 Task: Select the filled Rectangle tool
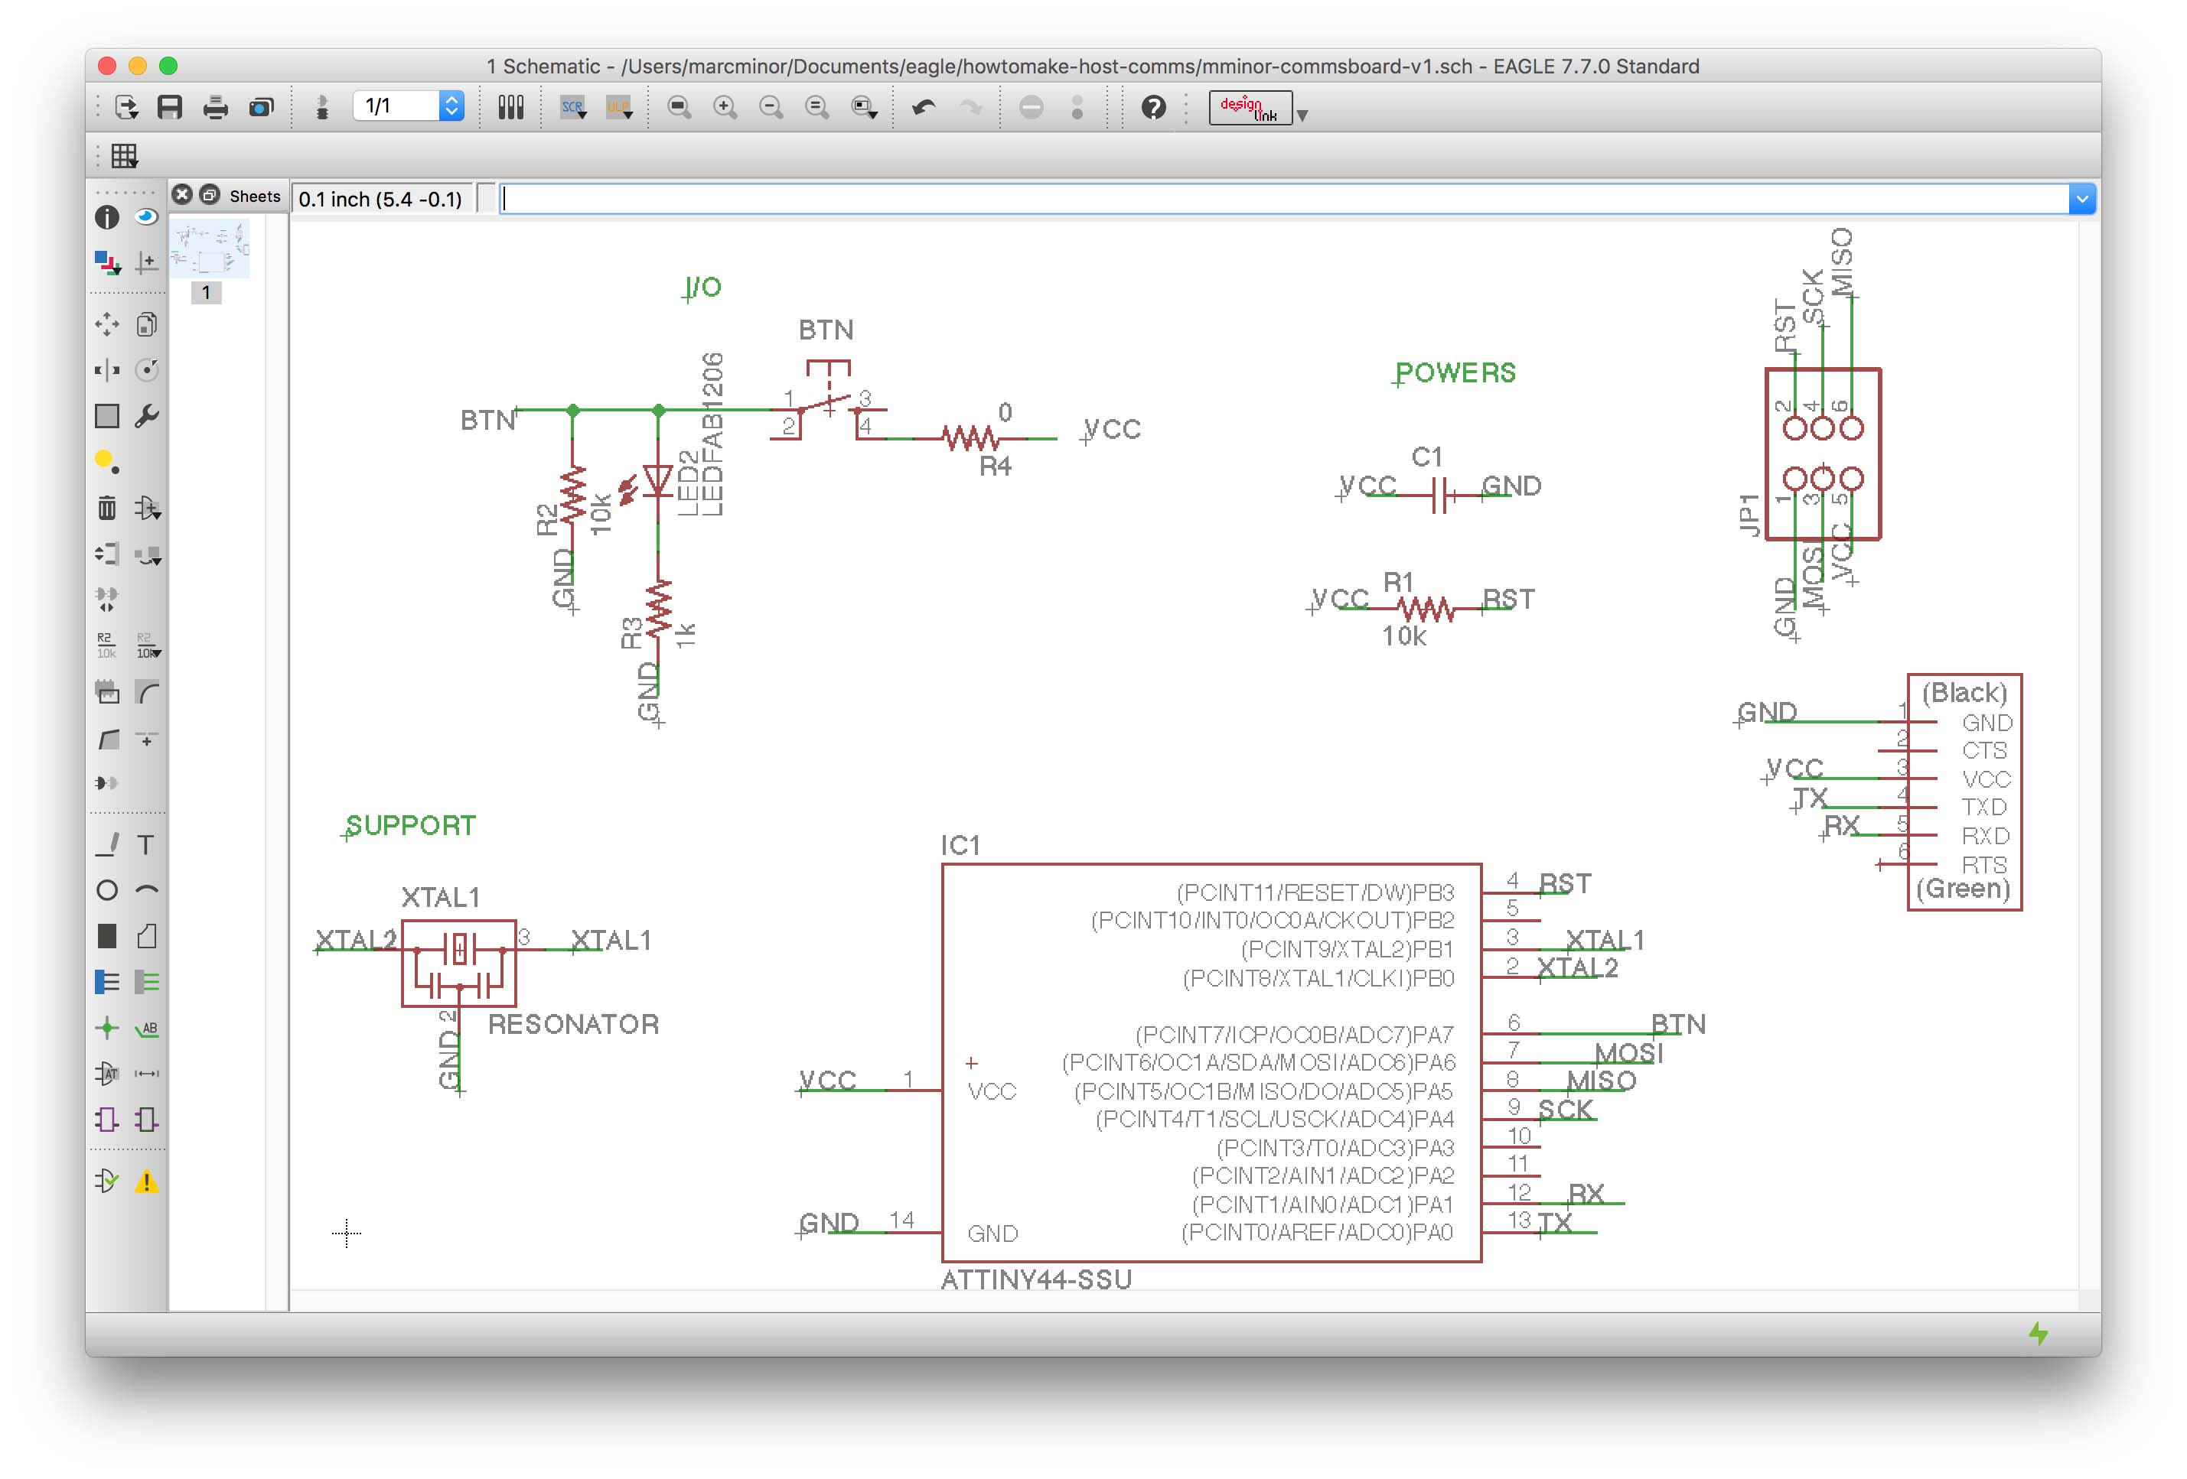tap(107, 937)
